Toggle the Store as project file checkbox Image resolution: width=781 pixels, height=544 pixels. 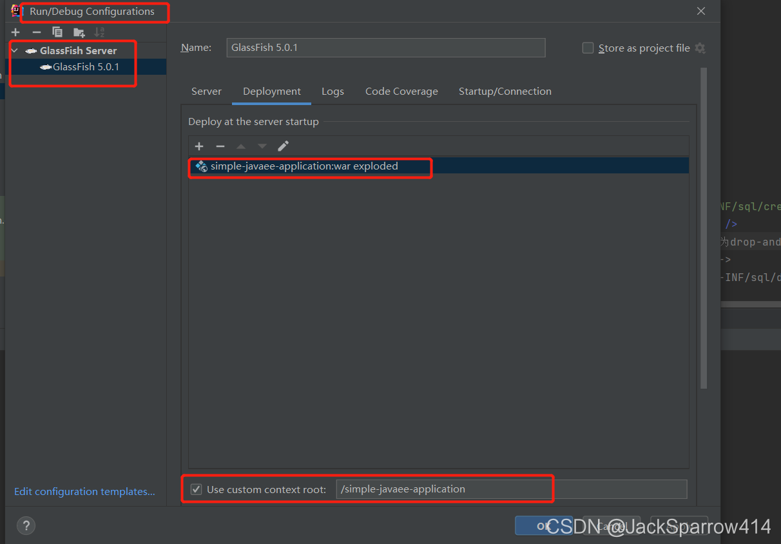[x=588, y=48]
